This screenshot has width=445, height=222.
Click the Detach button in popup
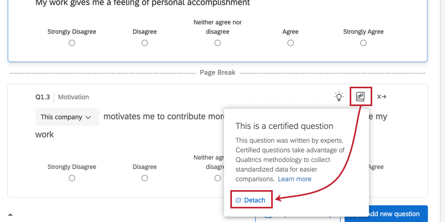pos(251,200)
